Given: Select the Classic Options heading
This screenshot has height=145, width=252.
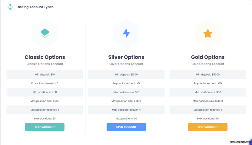Looking at the screenshot, I should [x=45, y=57].
